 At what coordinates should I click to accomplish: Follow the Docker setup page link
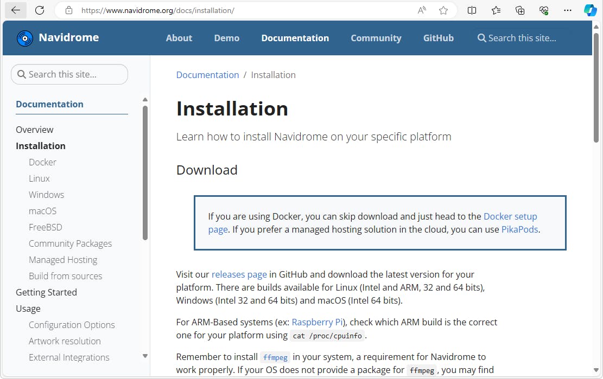coord(510,216)
